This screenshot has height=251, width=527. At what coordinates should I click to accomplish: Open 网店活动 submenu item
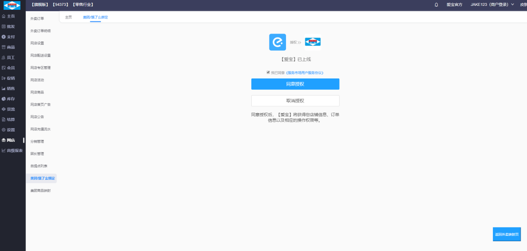tap(37, 80)
